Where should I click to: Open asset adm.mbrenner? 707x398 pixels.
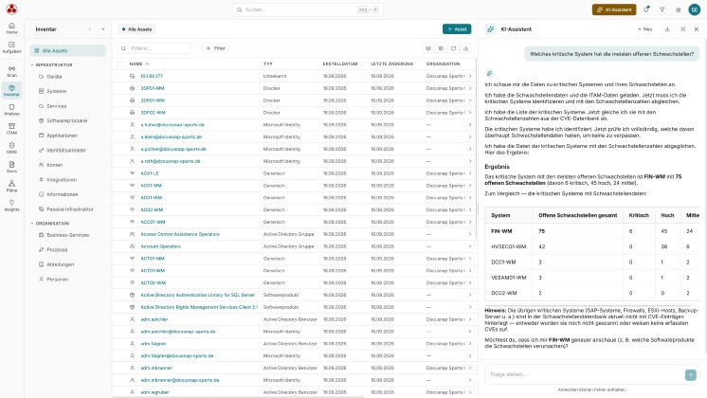pyautogui.click(x=156, y=369)
